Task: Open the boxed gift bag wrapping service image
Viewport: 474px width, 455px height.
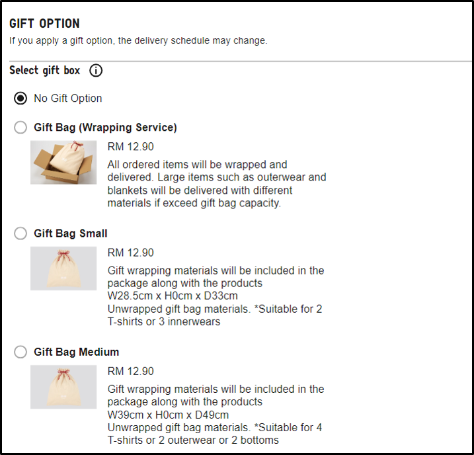Action: point(63,163)
